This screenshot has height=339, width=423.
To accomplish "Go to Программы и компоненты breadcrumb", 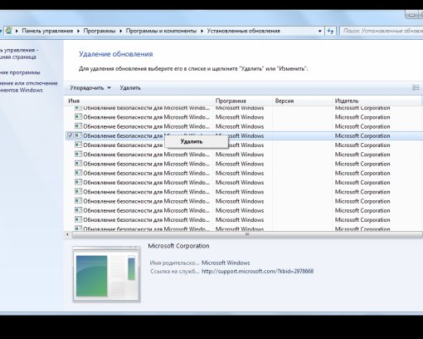I will pyautogui.click(x=161, y=31).
